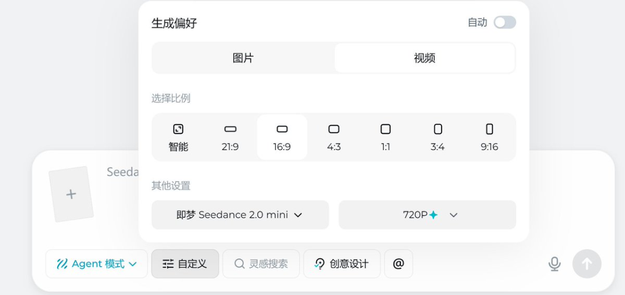The image size is (625, 295).
Task: Open the Agent 模式 mode dropdown
Action: tap(97, 264)
